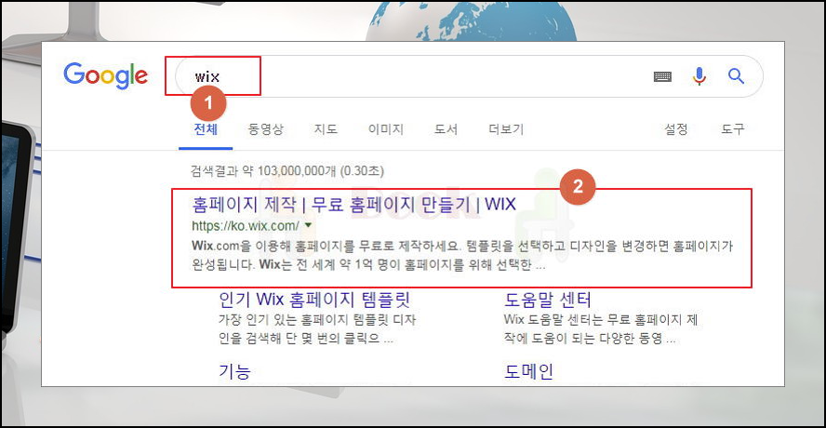
Task: Click snippet text Wix 도움말 센터는 무료
Action: (x=601, y=328)
